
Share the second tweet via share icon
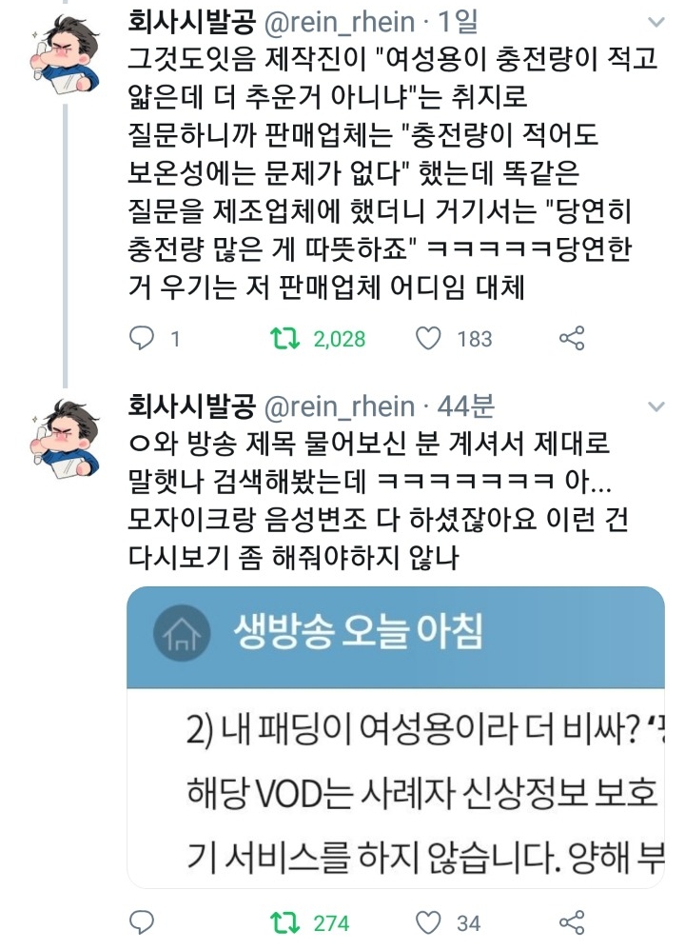tap(572, 922)
